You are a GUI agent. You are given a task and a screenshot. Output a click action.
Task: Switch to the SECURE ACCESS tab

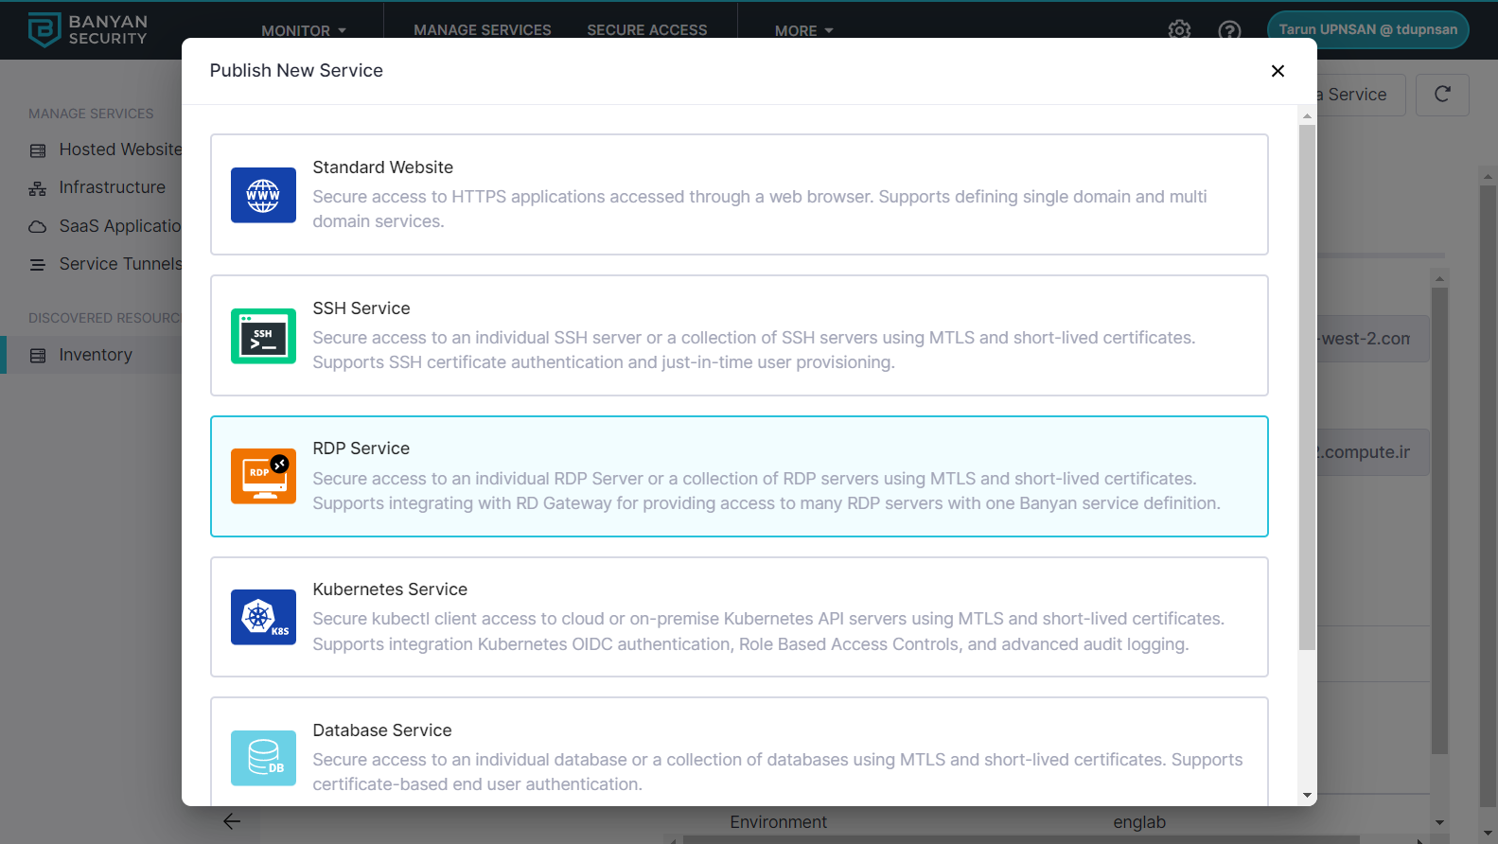(646, 30)
